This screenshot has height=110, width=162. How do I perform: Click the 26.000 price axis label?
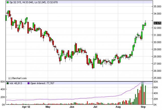(157, 71)
